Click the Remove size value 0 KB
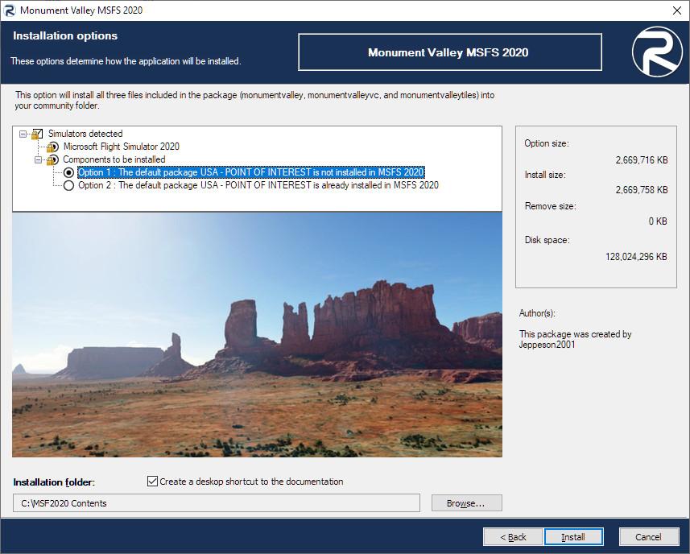The height and width of the screenshot is (554, 690). point(658,221)
